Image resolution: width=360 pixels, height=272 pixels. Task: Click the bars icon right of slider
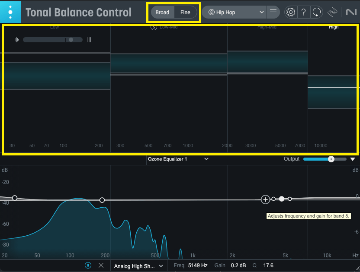click(x=89, y=40)
